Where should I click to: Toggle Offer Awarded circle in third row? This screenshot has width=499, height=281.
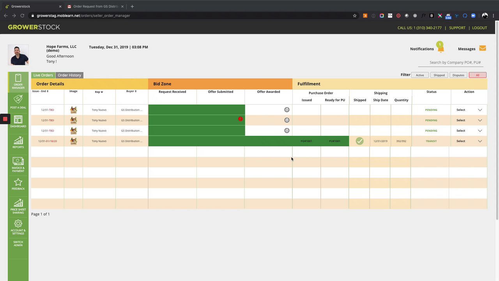pos(287,131)
